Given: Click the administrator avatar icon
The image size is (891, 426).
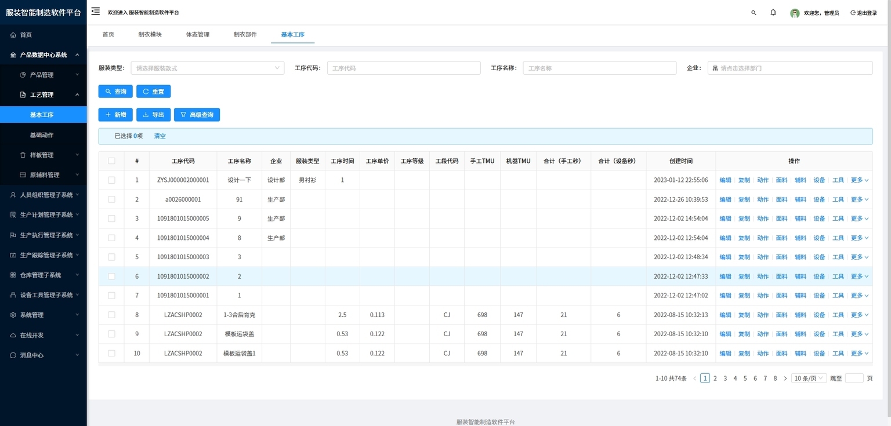Looking at the screenshot, I should [795, 13].
